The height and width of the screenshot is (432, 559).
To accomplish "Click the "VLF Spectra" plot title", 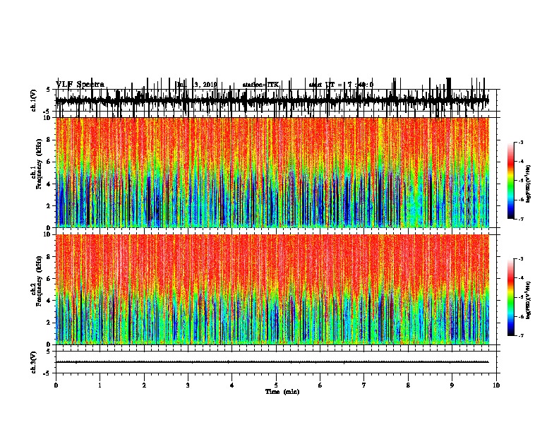I will pos(80,84).
